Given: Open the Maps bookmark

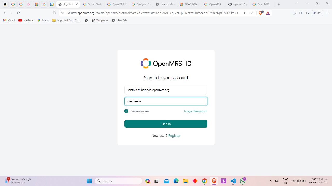Looking at the screenshot, I should 43,20.
